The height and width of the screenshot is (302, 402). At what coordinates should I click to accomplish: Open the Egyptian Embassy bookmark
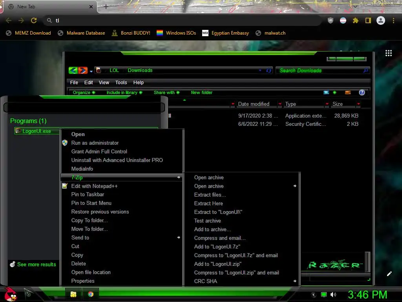tap(226, 33)
